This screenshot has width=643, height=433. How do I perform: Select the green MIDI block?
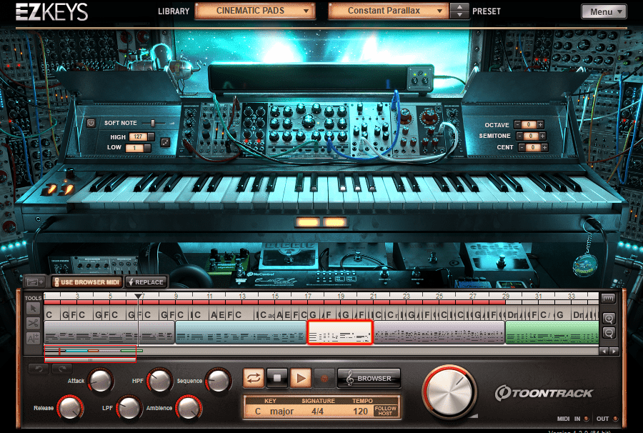552,332
